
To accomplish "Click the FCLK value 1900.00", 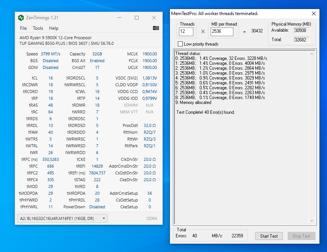I will click(150, 61).
